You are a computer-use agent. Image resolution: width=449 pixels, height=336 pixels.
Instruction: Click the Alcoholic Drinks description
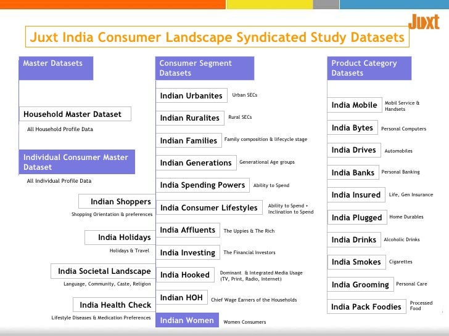coord(402,239)
